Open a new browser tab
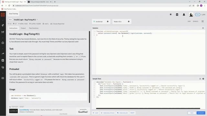 pyautogui.click(x=55, y=2)
